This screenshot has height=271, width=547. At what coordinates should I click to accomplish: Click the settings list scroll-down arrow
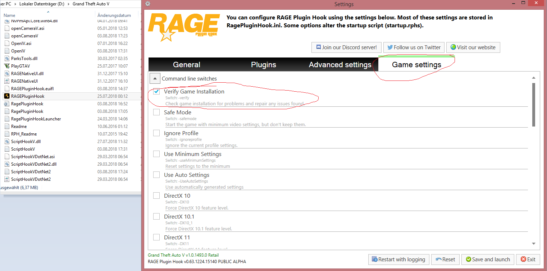pyautogui.click(x=534, y=244)
